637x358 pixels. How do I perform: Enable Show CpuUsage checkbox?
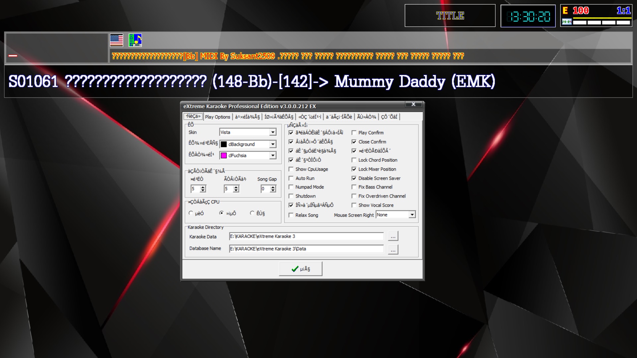[x=291, y=169]
